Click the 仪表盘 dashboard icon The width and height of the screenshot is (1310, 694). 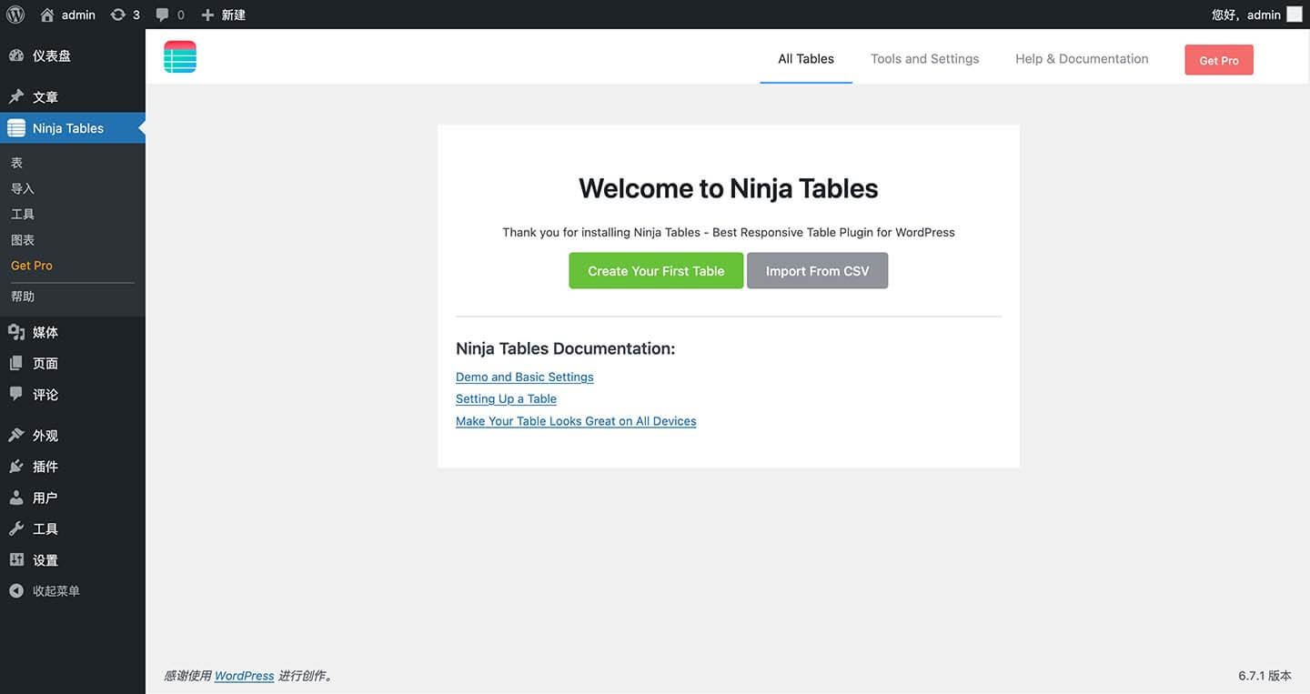click(x=16, y=55)
